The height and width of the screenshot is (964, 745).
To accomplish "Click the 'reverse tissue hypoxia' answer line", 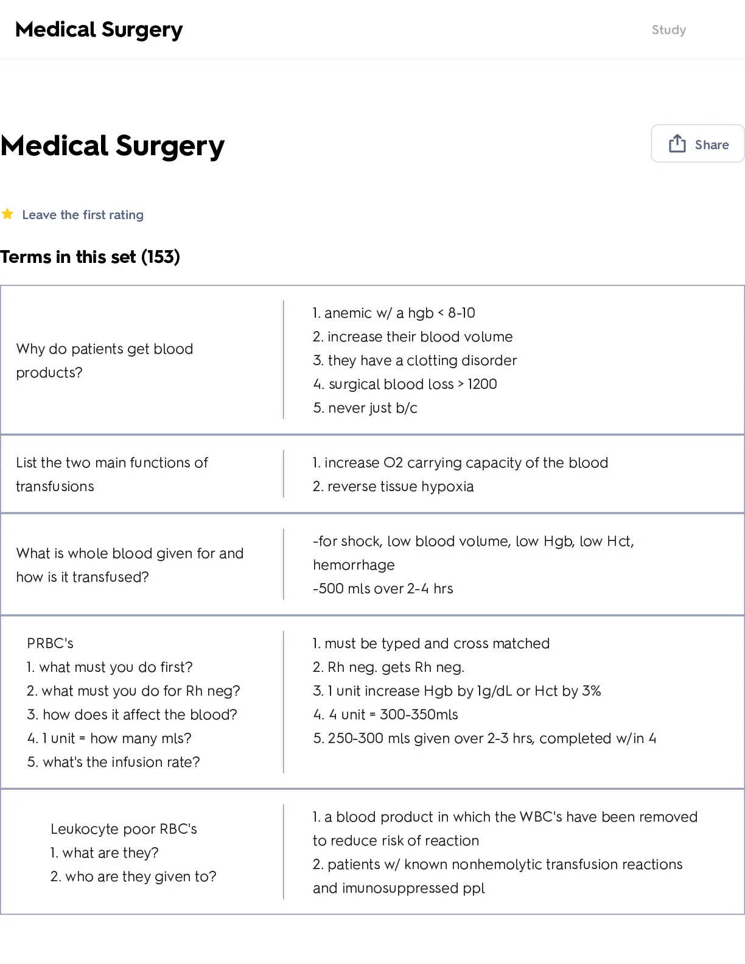I will tap(393, 486).
